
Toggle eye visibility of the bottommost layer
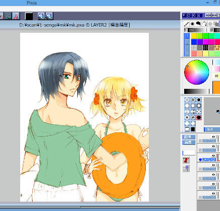[213, 193]
